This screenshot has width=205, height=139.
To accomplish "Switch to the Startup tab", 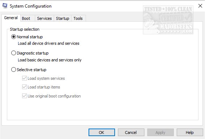I will click(x=62, y=18).
